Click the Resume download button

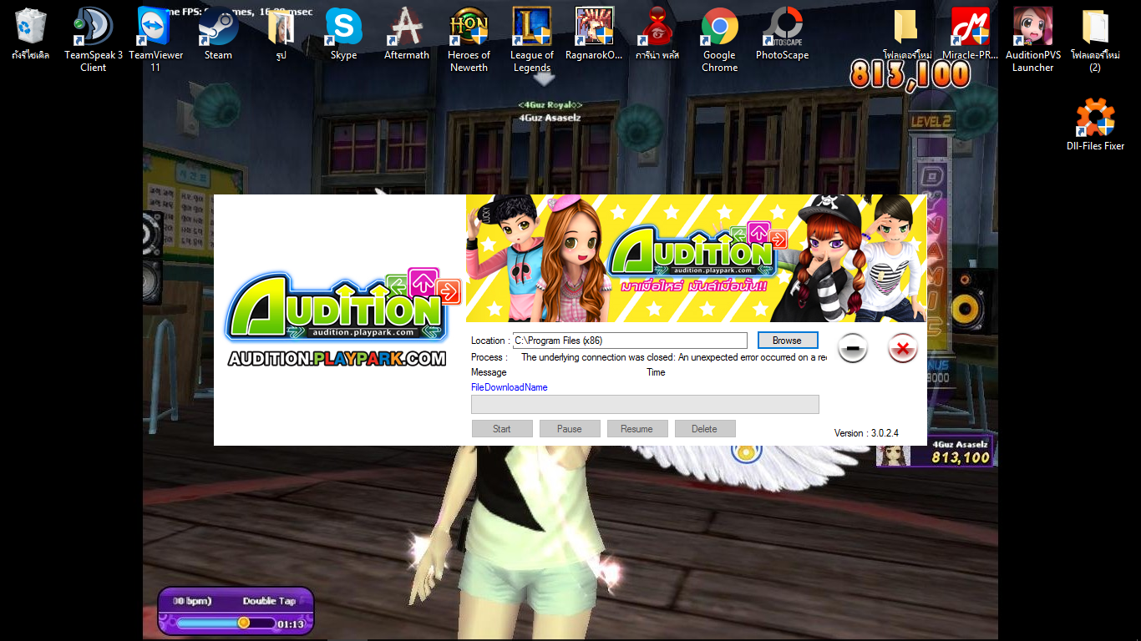pyautogui.click(x=636, y=429)
